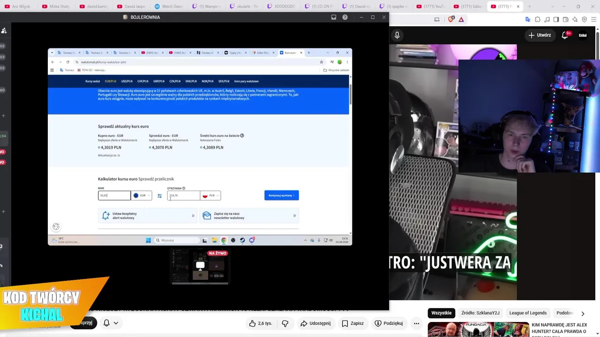Click the MAM amount input field
The image size is (600, 337).
point(114,196)
